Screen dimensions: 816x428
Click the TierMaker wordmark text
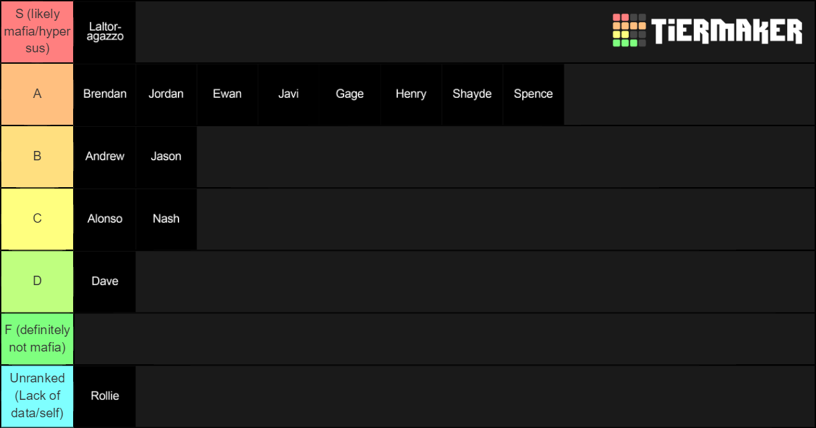pyautogui.click(x=727, y=32)
